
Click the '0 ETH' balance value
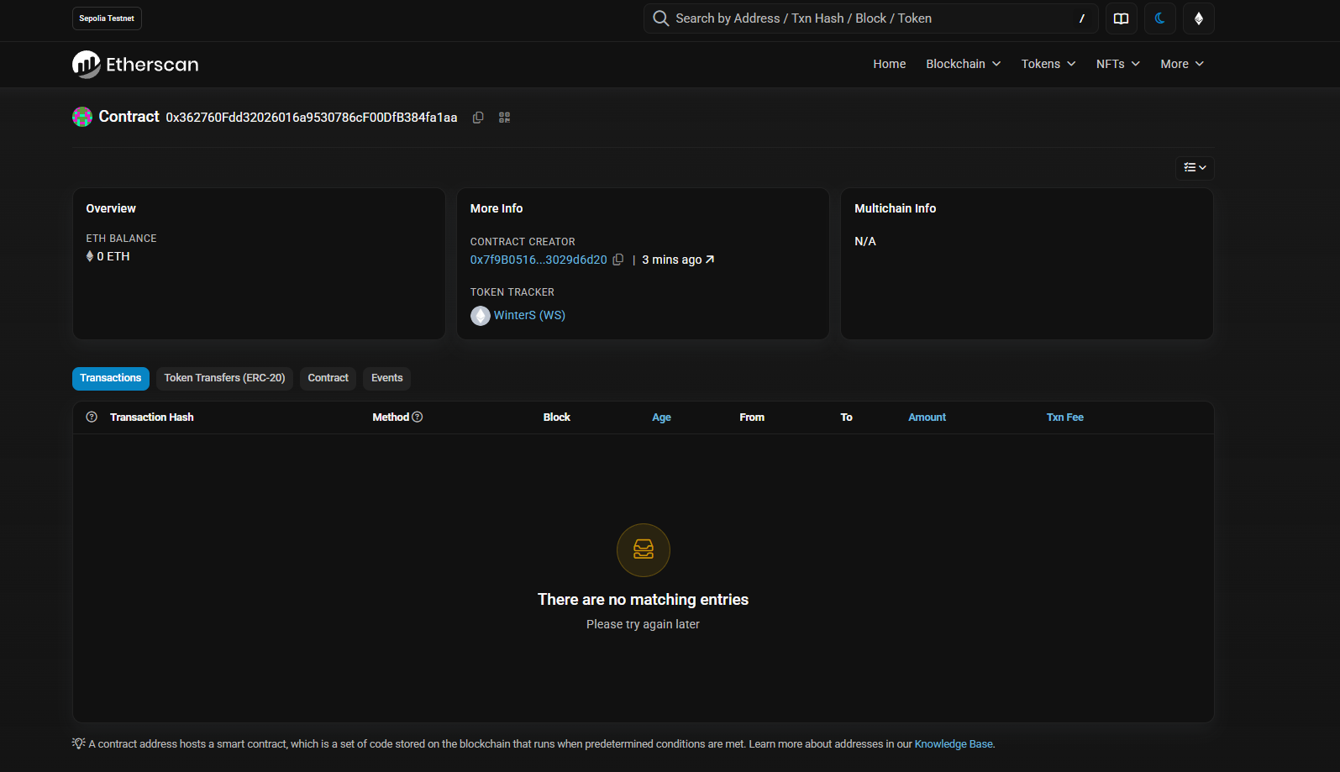(113, 257)
